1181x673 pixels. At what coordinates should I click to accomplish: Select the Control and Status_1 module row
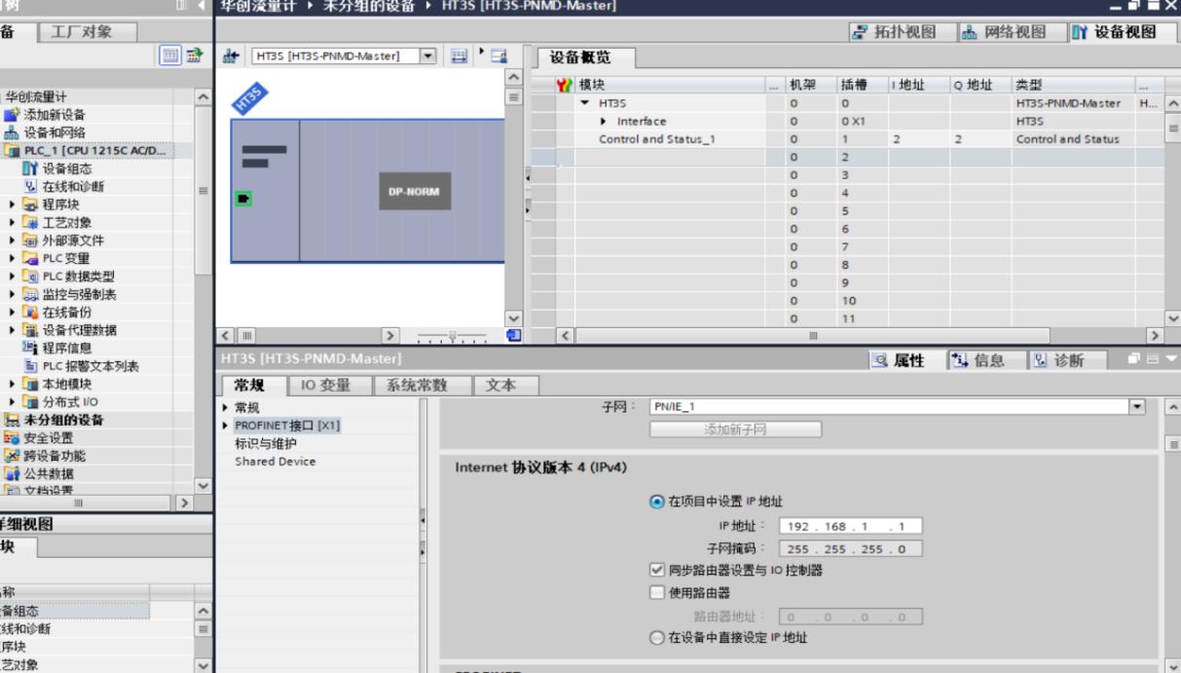point(847,139)
